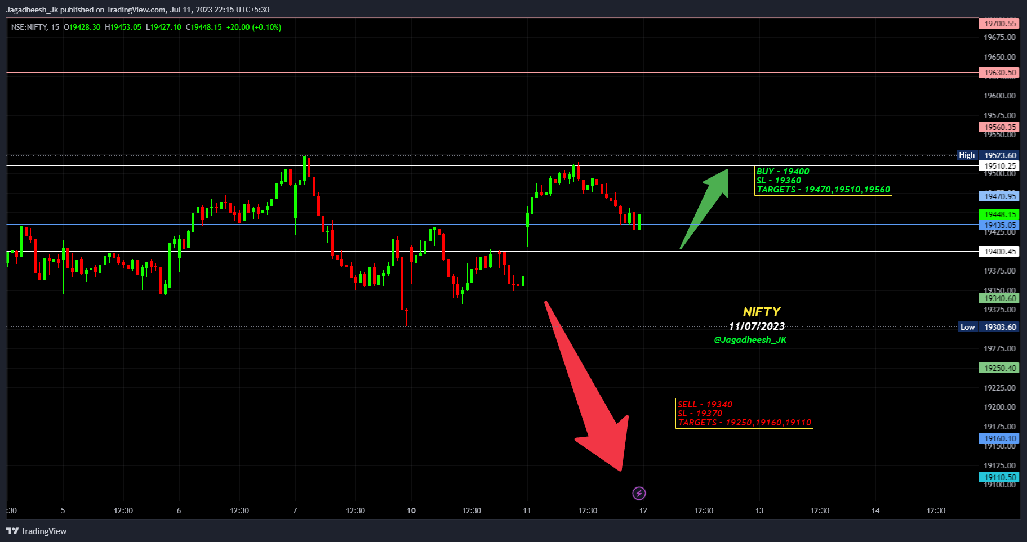Screen dimensions: 1027x542
Task: Click the BUY - 19400 text line
Action: pyautogui.click(x=783, y=172)
